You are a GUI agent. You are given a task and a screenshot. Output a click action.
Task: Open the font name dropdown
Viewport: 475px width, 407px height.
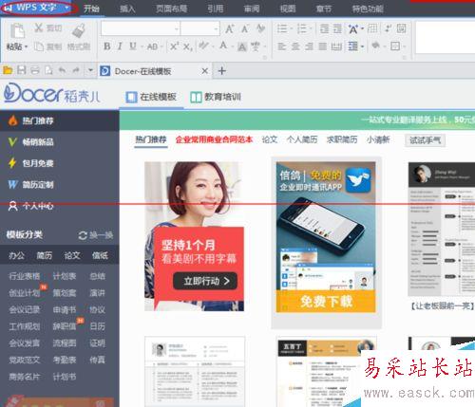(141, 28)
